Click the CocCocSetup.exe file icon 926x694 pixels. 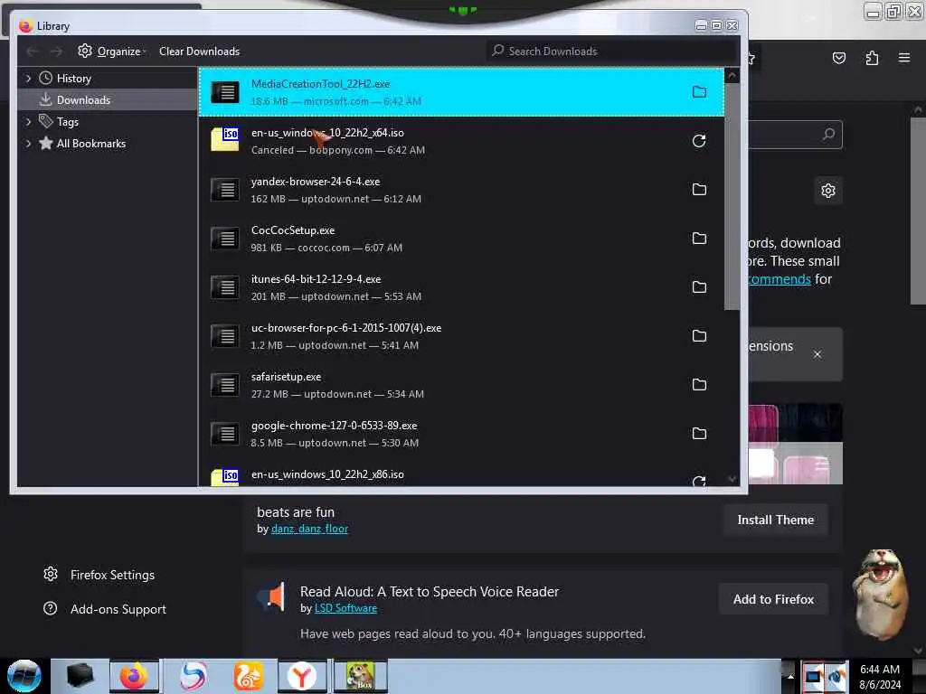225,239
